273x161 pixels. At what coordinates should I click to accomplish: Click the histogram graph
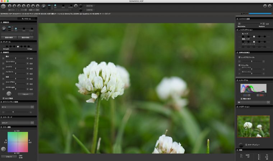click(x=254, y=88)
